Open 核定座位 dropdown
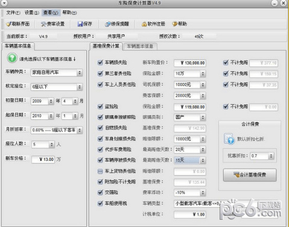This screenshot has width=289, height=227. pos(57,87)
